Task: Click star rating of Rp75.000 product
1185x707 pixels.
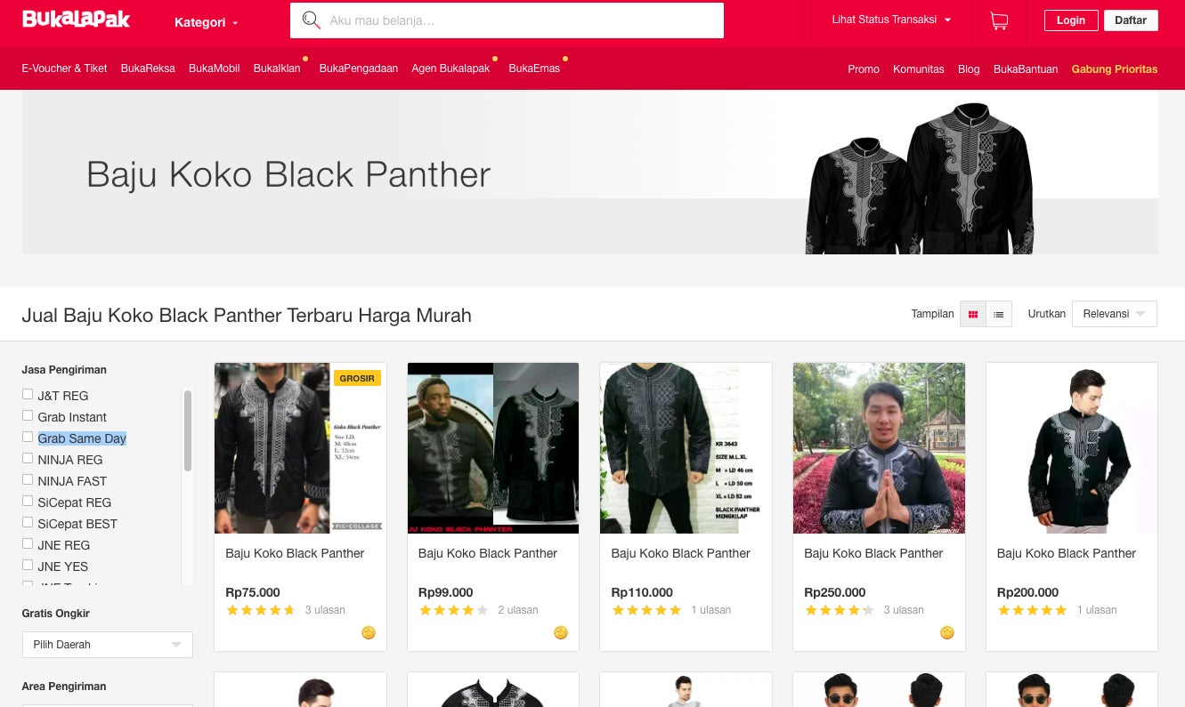Action: pyautogui.click(x=261, y=610)
